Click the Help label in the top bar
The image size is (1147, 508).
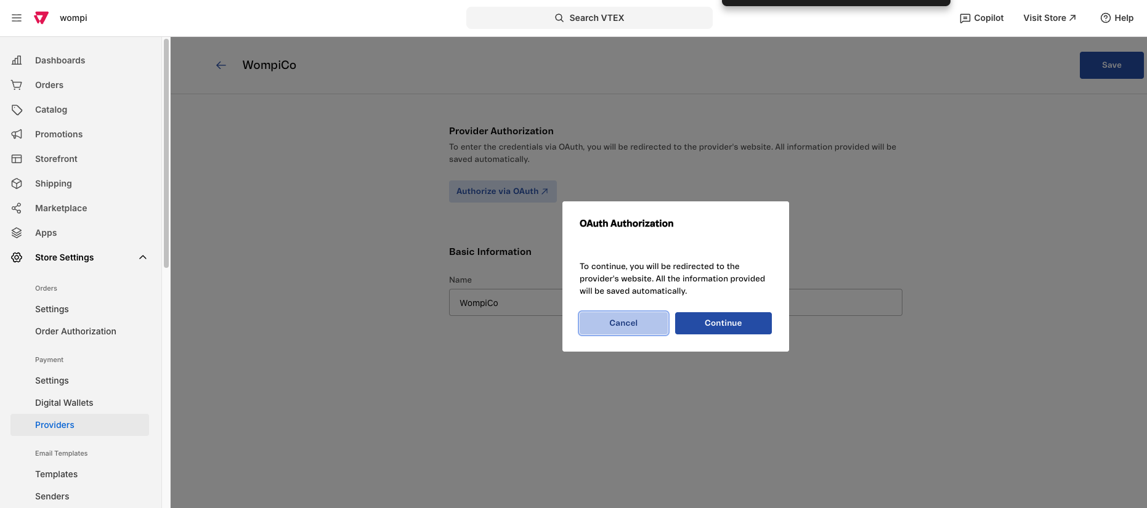[1124, 18]
